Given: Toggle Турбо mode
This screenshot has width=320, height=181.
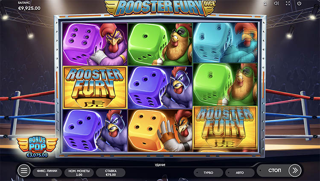Looking at the screenshot, I should point(208,173).
